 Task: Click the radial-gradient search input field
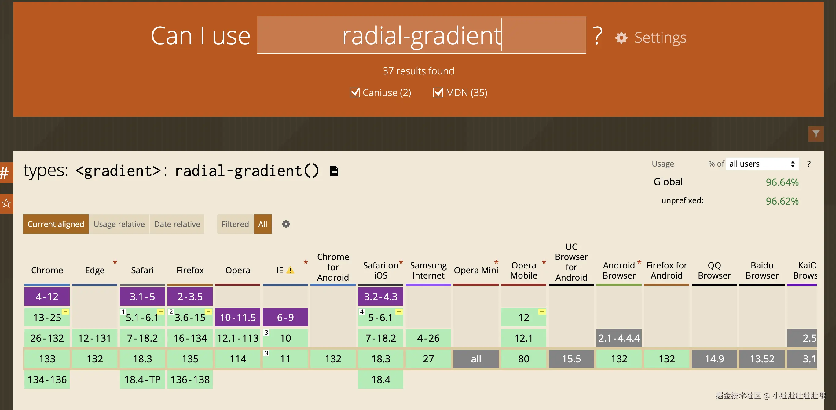[x=421, y=35]
